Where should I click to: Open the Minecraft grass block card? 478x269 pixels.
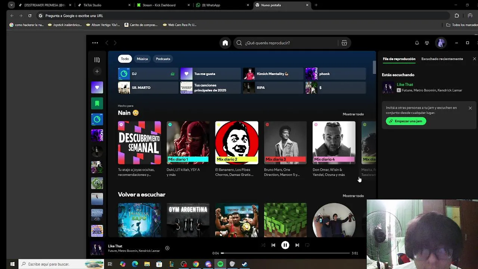tap(285, 220)
